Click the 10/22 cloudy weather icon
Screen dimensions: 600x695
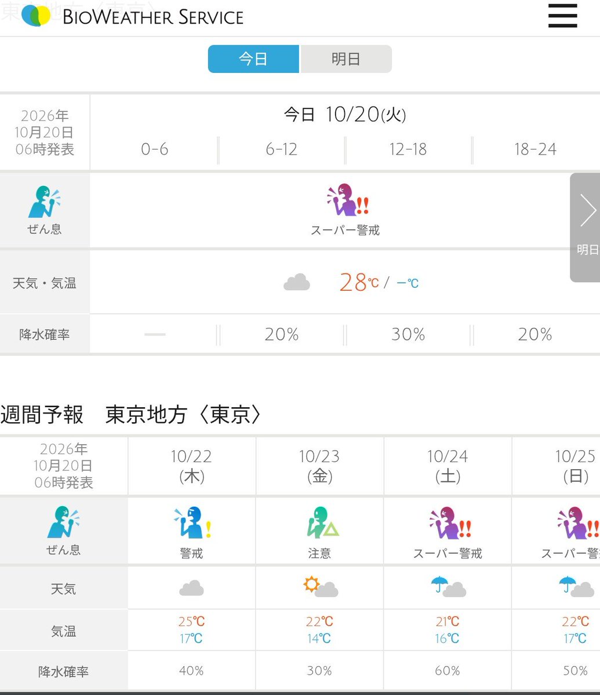[191, 588]
